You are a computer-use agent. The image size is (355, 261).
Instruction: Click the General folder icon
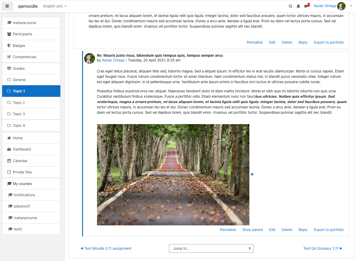[x=9, y=80]
